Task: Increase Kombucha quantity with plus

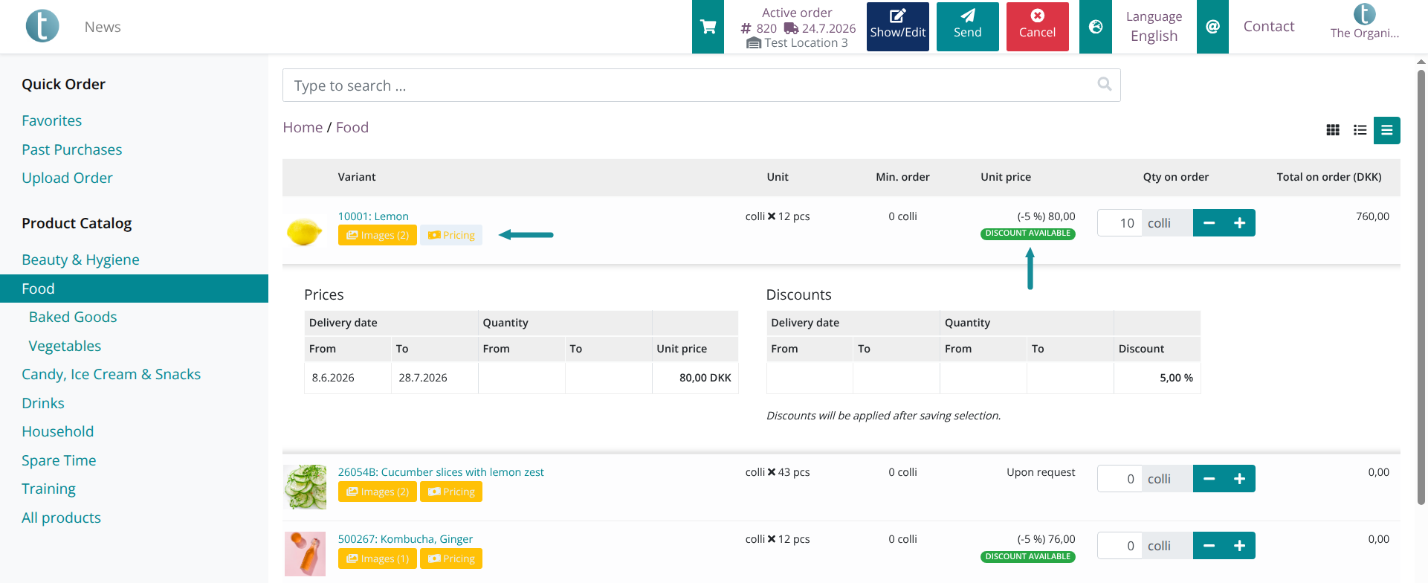Action: (1240, 546)
